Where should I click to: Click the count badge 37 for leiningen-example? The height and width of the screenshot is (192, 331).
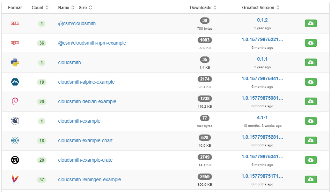42,179
